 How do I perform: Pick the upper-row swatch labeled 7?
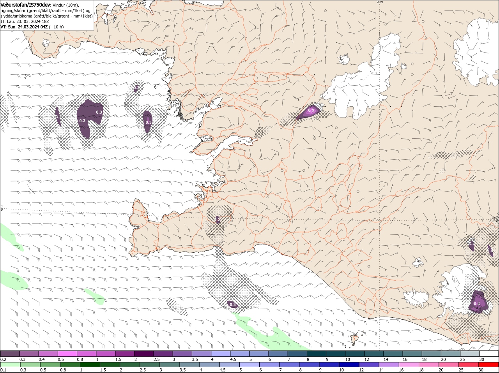(297, 354)
